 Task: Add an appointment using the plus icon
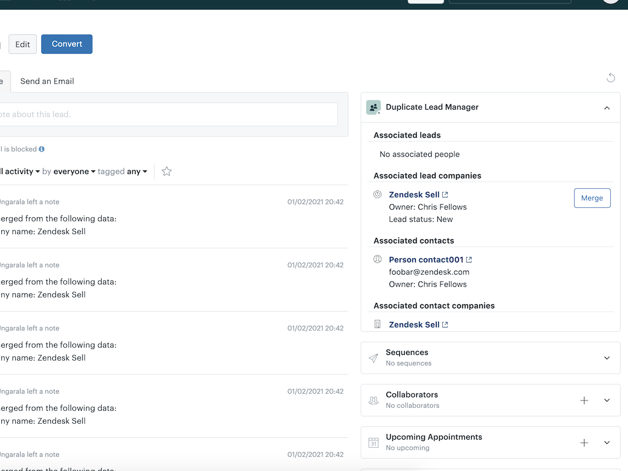(584, 442)
